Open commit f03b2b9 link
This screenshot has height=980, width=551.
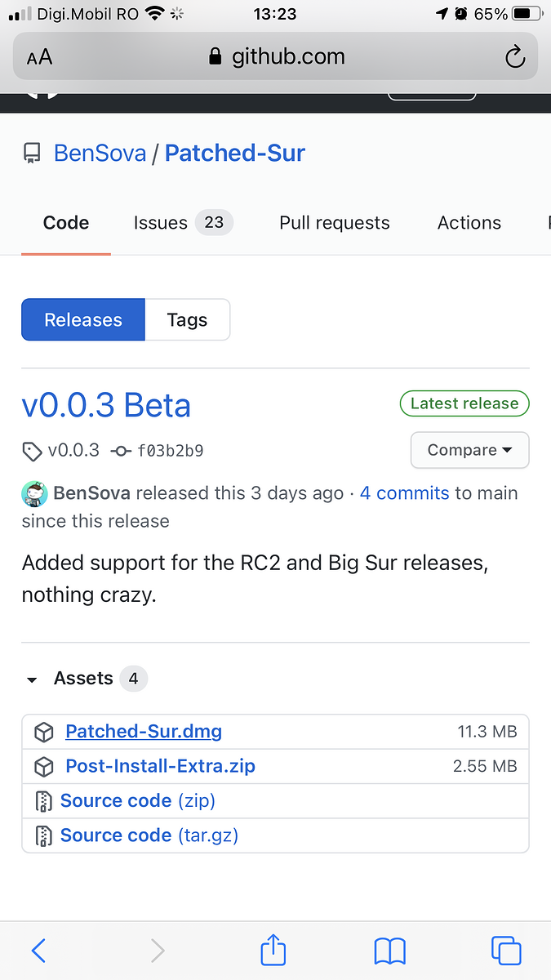click(x=169, y=451)
